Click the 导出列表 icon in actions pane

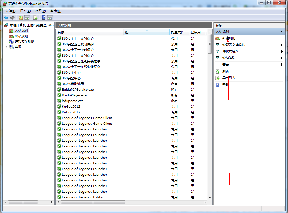[217, 78]
